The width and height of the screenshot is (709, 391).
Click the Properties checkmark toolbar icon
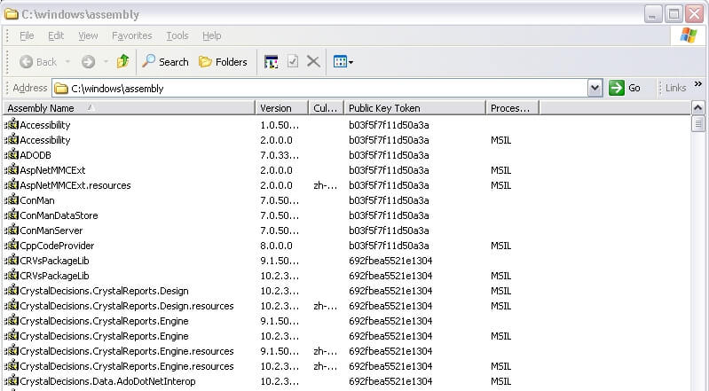[x=293, y=61]
